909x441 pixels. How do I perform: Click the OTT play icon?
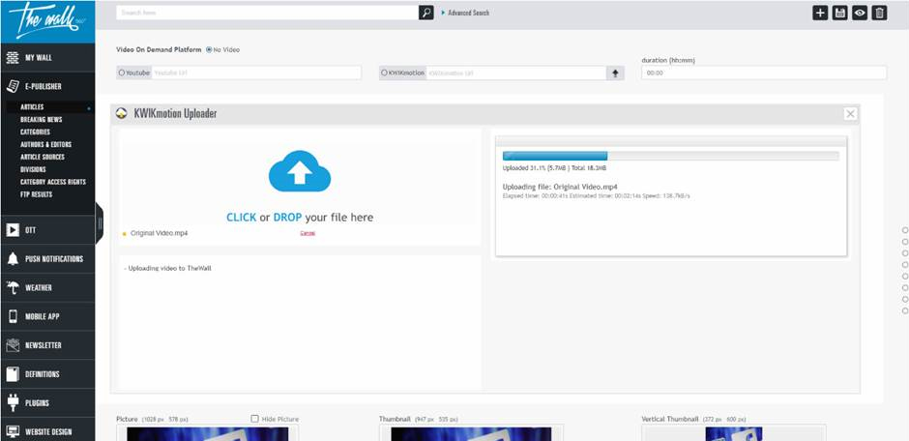point(13,230)
